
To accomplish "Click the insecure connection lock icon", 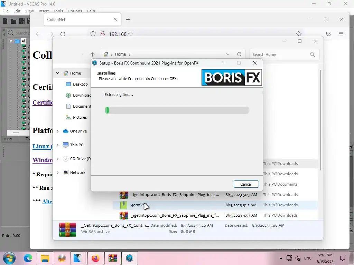I will pos(102,34).
